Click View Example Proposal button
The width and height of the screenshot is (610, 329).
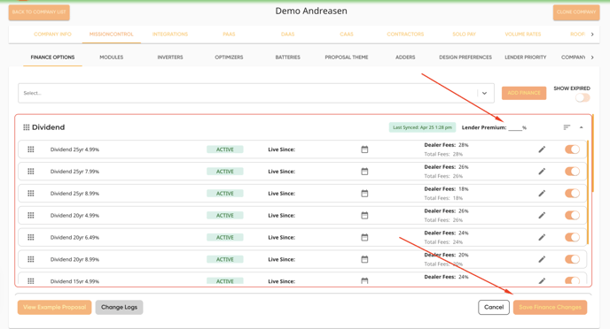click(x=54, y=307)
